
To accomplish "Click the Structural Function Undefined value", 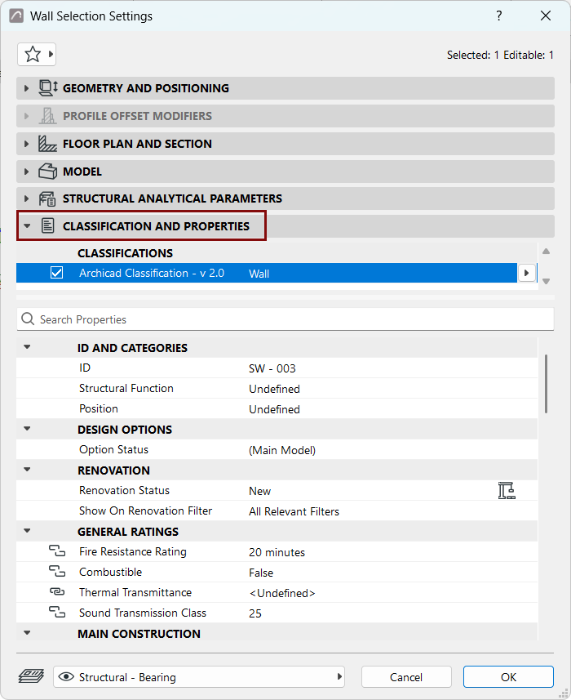I will point(274,389).
